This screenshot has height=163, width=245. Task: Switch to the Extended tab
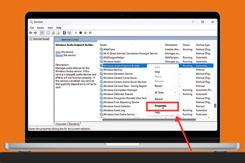61,124
